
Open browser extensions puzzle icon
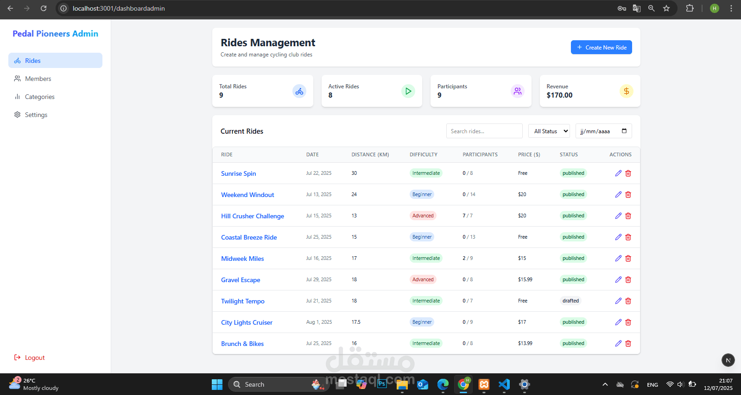690,8
